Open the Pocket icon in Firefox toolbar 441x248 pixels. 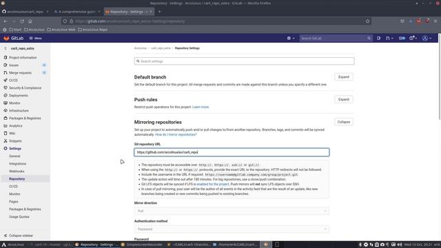[402, 21]
